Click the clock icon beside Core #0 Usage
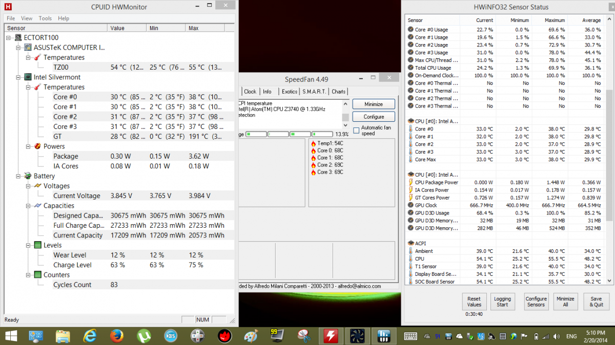This screenshot has height=345, width=615. [411, 30]
